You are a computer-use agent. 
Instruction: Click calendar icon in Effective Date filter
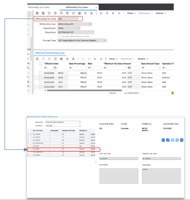click(55, 68)
